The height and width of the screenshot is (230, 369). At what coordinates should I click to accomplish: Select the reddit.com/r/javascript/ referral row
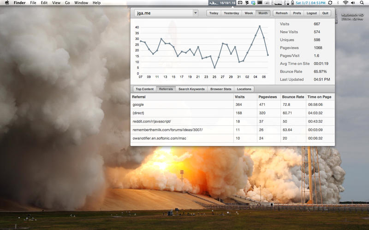[182, 121]
